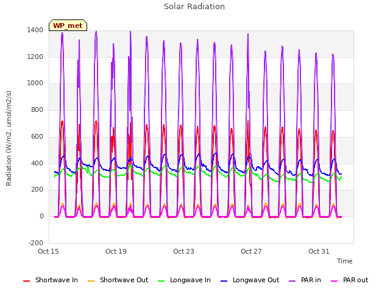Click the 1400 y-axis tick label
Screen dimensions: 390x292
(x=35, y=30)
